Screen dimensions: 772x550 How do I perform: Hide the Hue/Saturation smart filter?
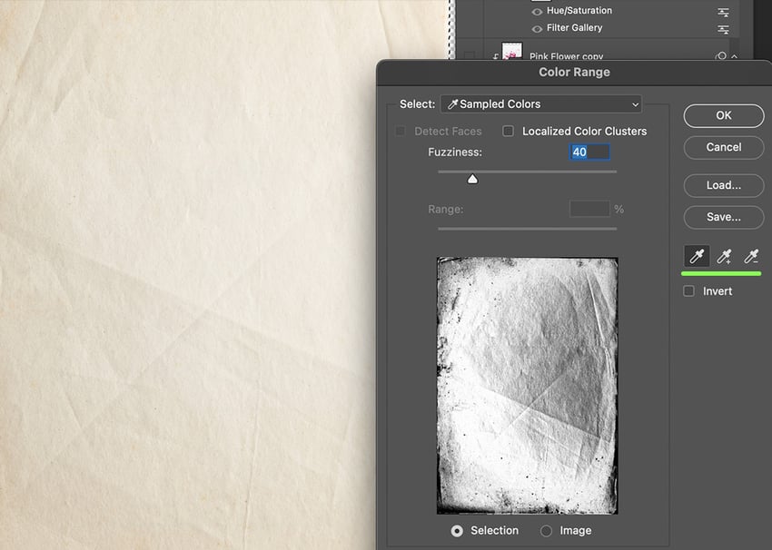pos(537,12)
